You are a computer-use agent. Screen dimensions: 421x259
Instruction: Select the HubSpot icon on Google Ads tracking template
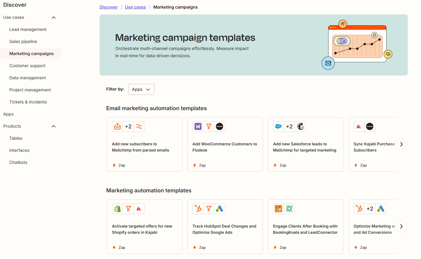(x=198, y=208)
